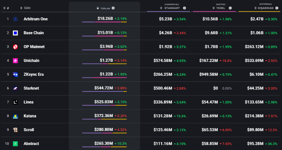
Task: Click Base Chain total $15.01B
Action: 105,33
